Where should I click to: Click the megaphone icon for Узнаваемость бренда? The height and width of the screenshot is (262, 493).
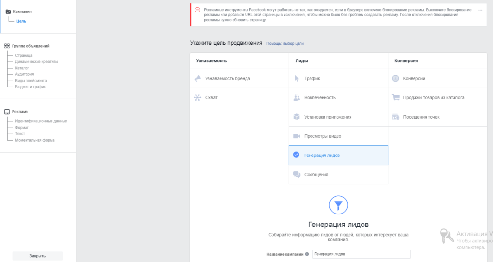(x=198, y=78)
